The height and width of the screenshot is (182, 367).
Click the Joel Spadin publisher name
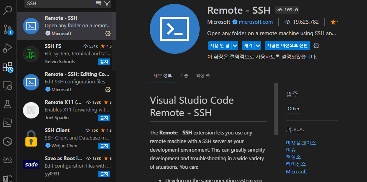click(57, 118)
